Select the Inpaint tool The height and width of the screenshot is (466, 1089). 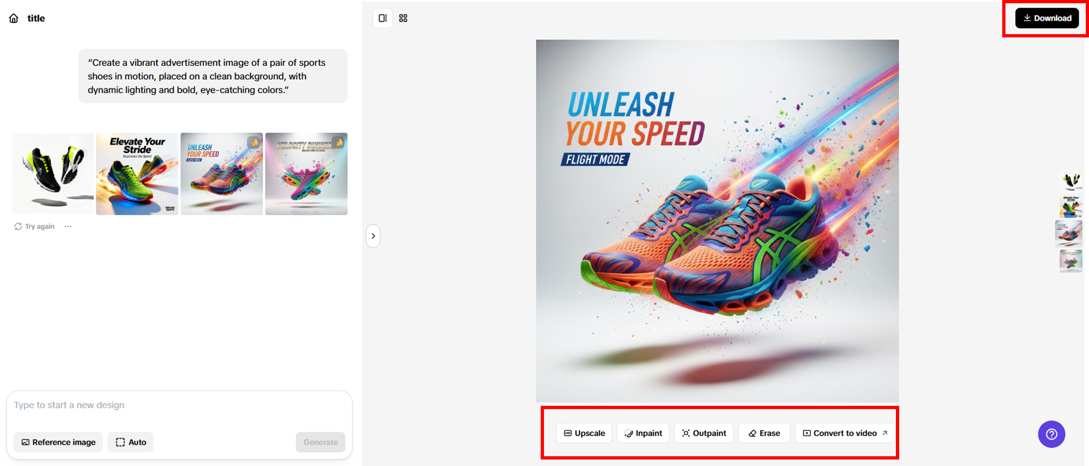pyautogui.click(x=643, y=433)
